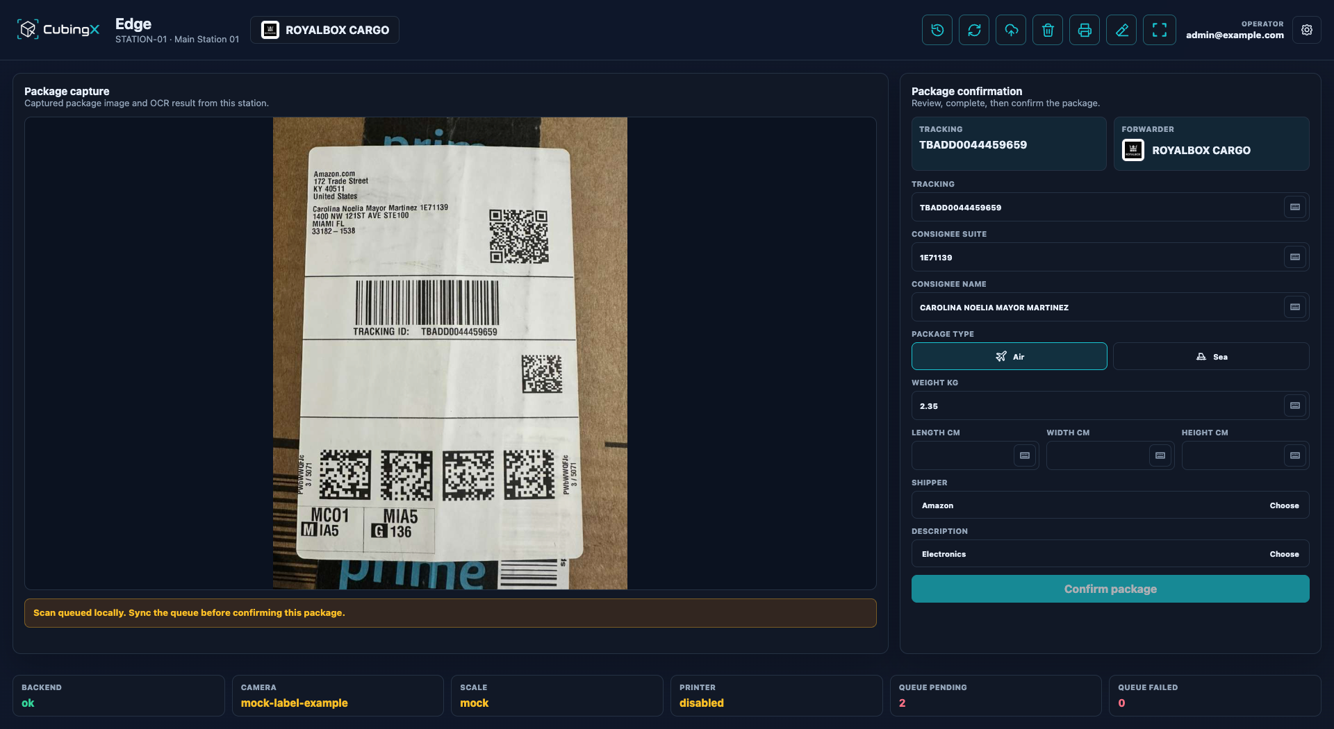Click the 'Package confirmation' heading
The image size is (1334, 729).
tap(966, 91)
